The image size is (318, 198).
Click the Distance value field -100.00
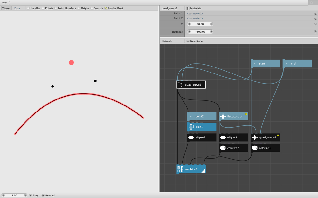click(200, 31)
